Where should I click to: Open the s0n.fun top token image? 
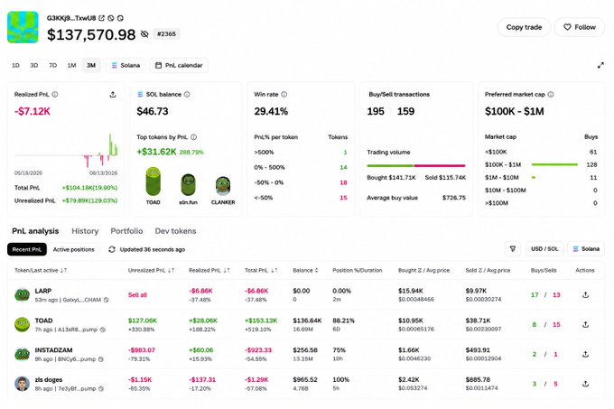pos(189,185)
